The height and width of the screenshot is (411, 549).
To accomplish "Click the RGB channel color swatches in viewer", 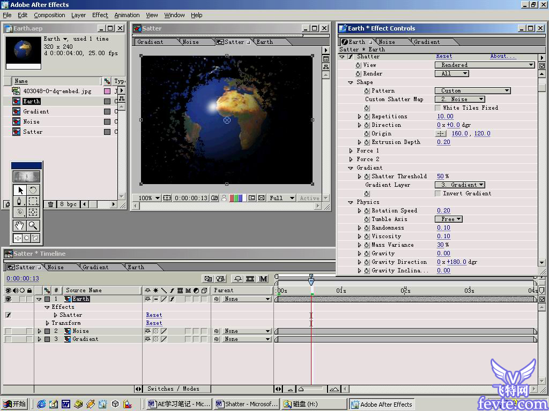I will [x=236, y=198].
